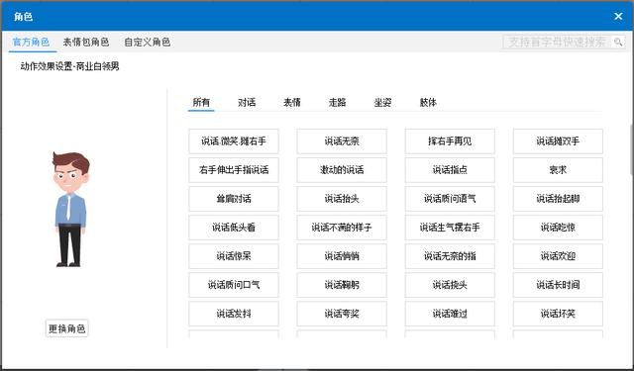Click the 更换角色 button
The height and width of the screenshot is (371, 634).
[66, 328]
